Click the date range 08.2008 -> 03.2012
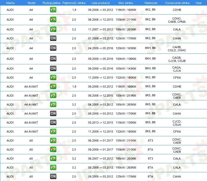This screenshot has width=207, height=181. tap(101, 114)
